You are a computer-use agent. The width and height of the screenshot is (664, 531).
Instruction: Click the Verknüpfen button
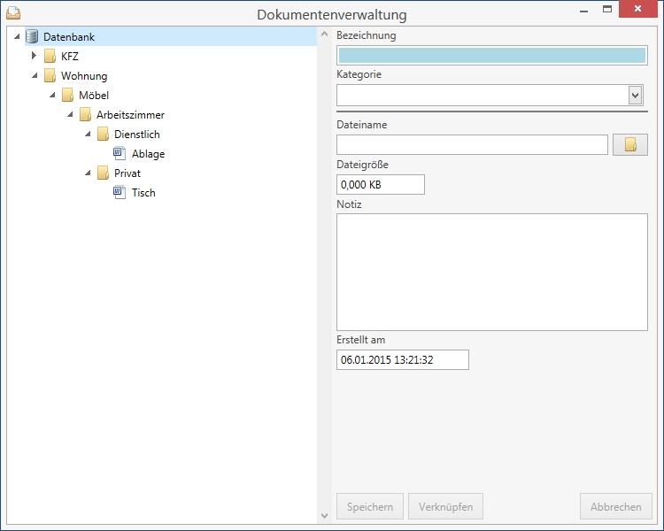(445, 506)
